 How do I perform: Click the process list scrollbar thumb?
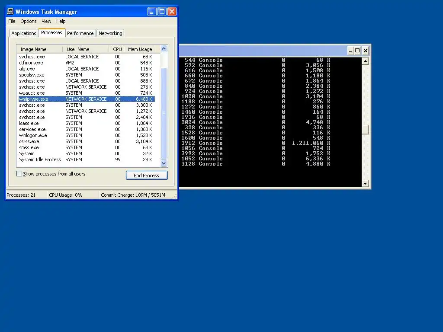pos(164,113)
